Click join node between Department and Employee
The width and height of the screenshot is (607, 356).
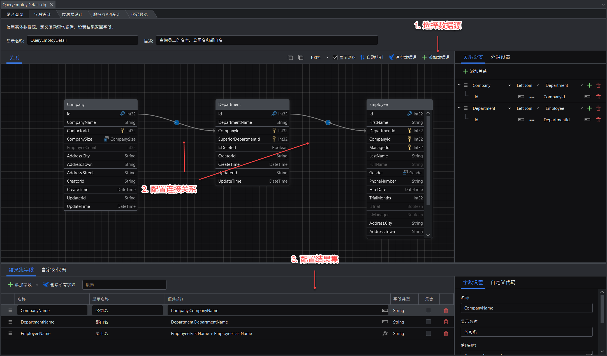click(328, 123)
